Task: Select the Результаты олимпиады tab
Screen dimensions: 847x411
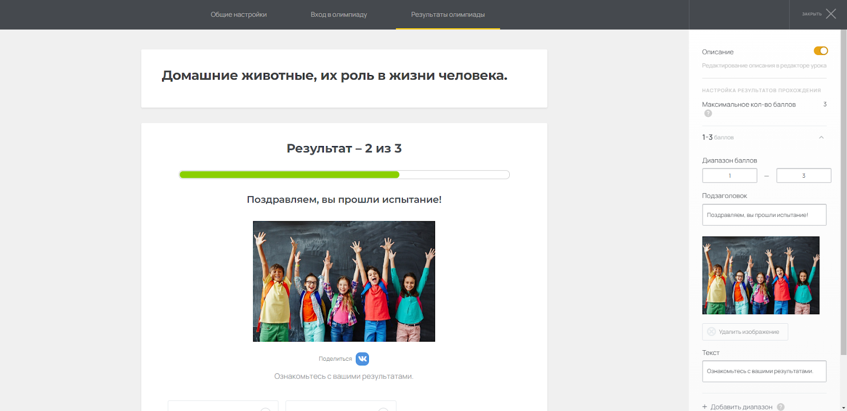Action: (x=448, y=14)
